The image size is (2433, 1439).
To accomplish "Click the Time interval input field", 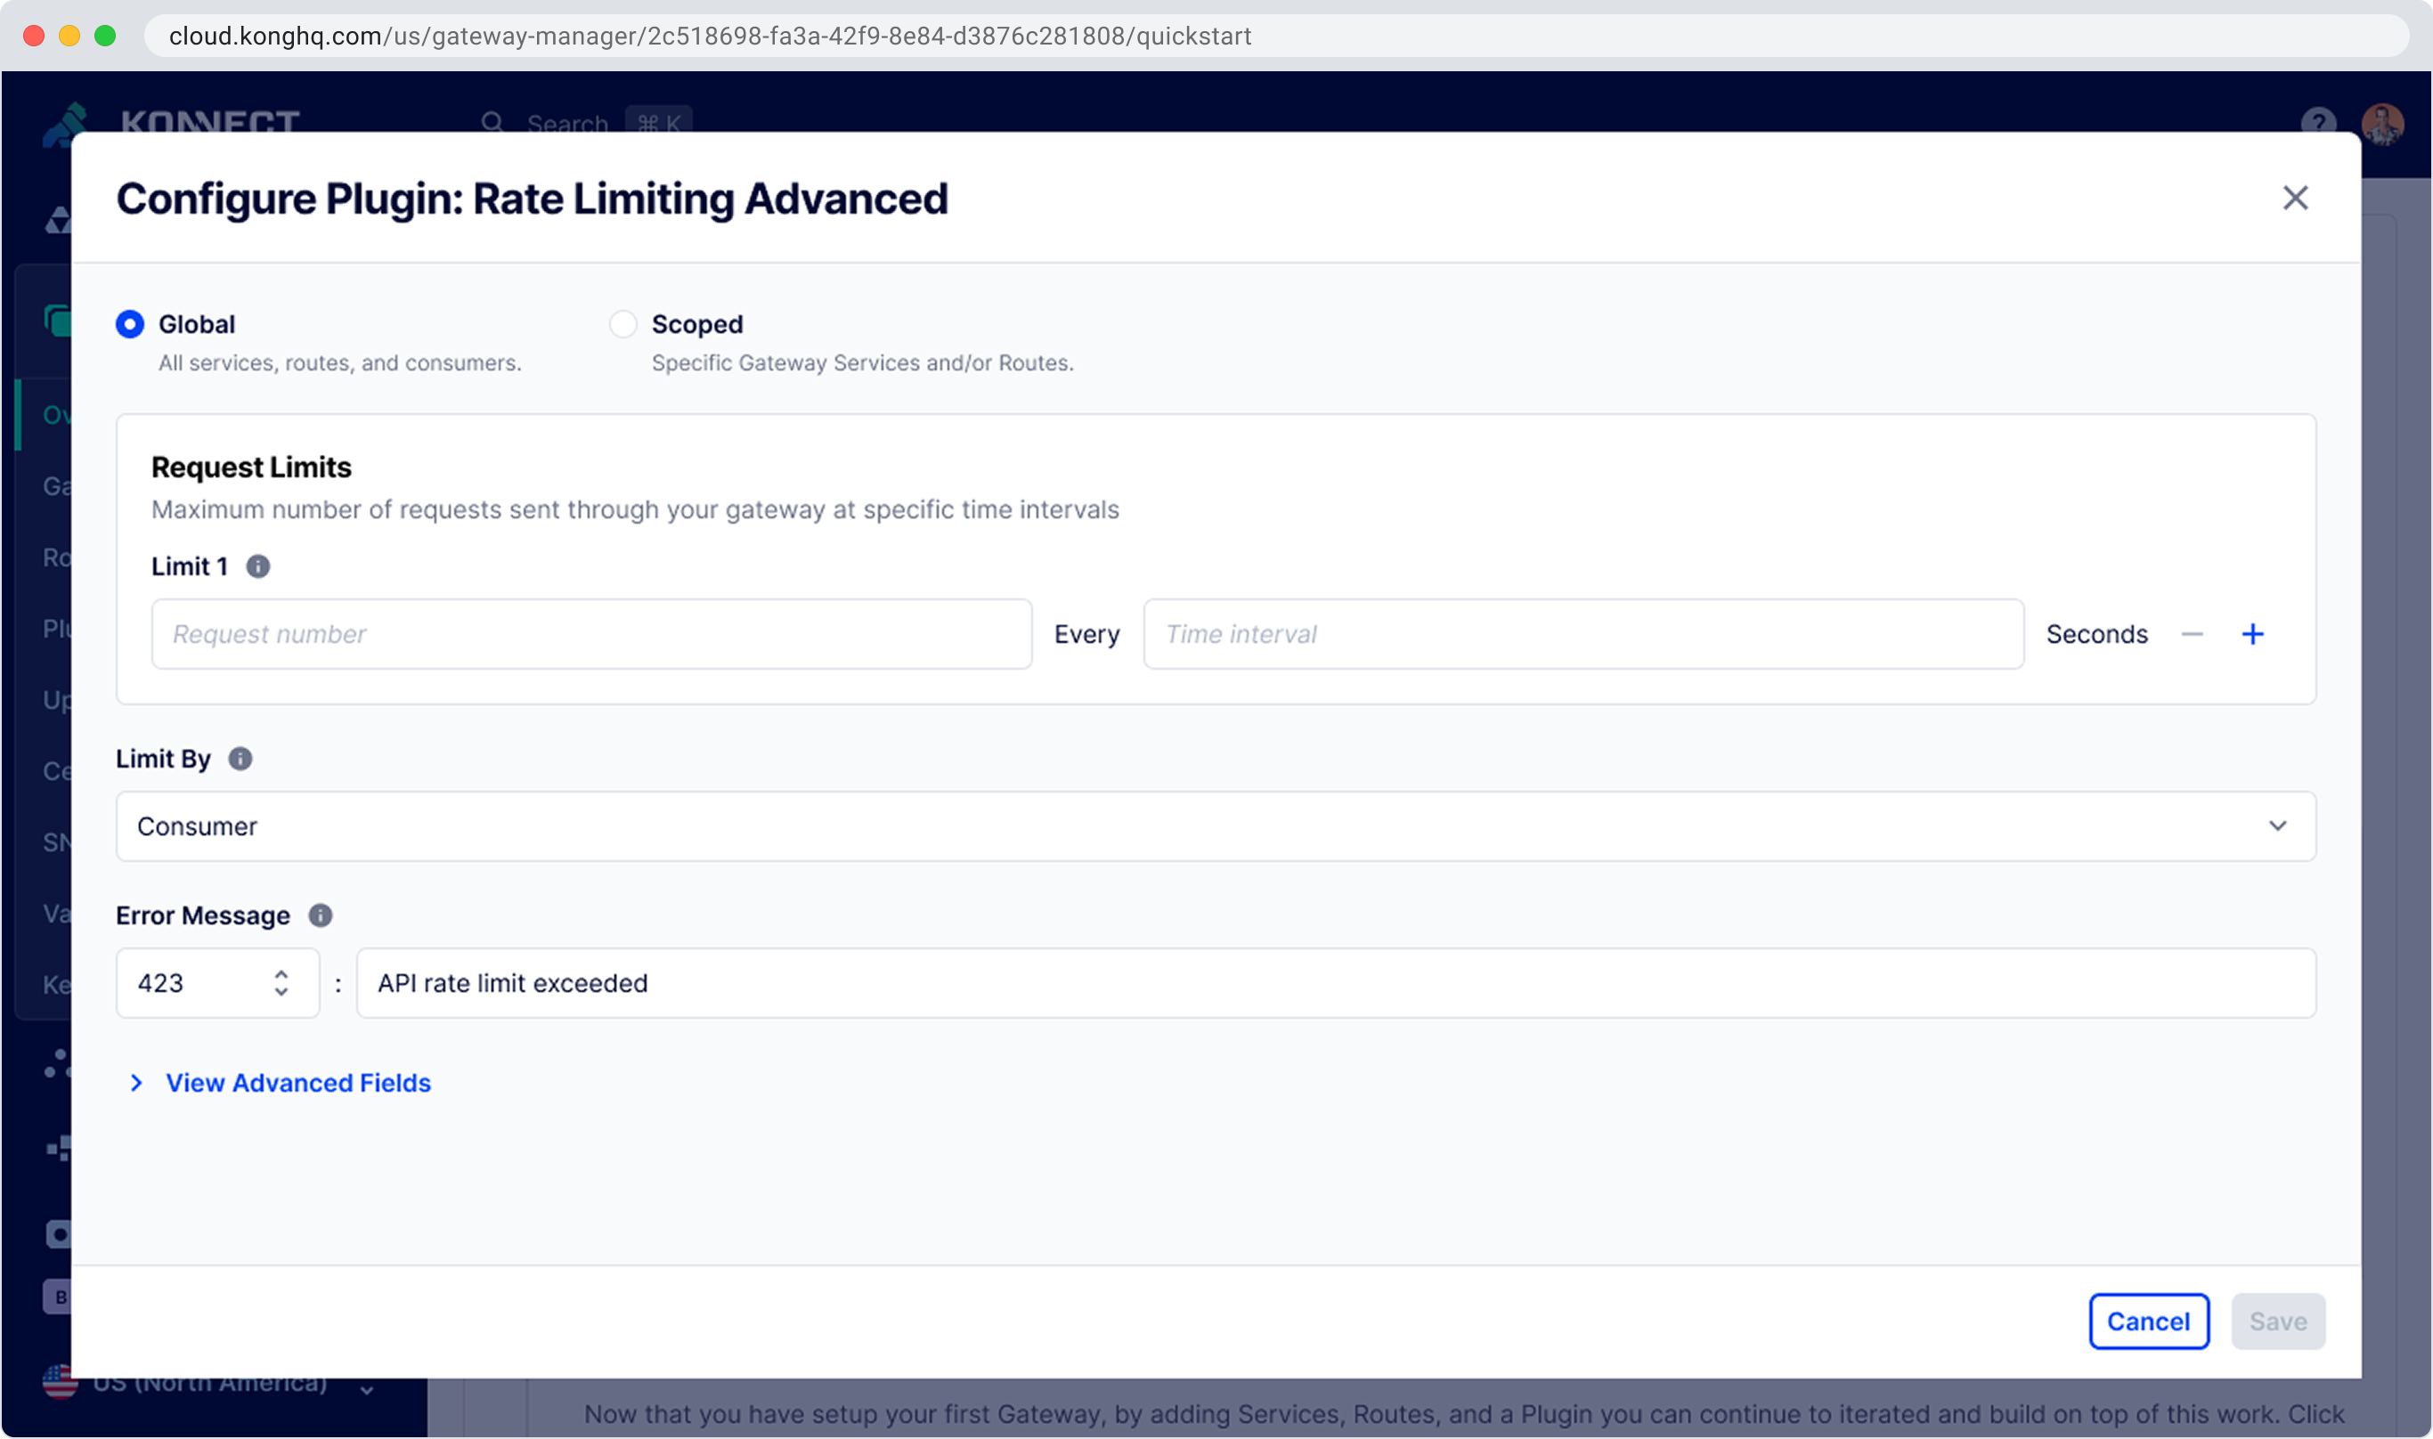I will (1583, 634).
